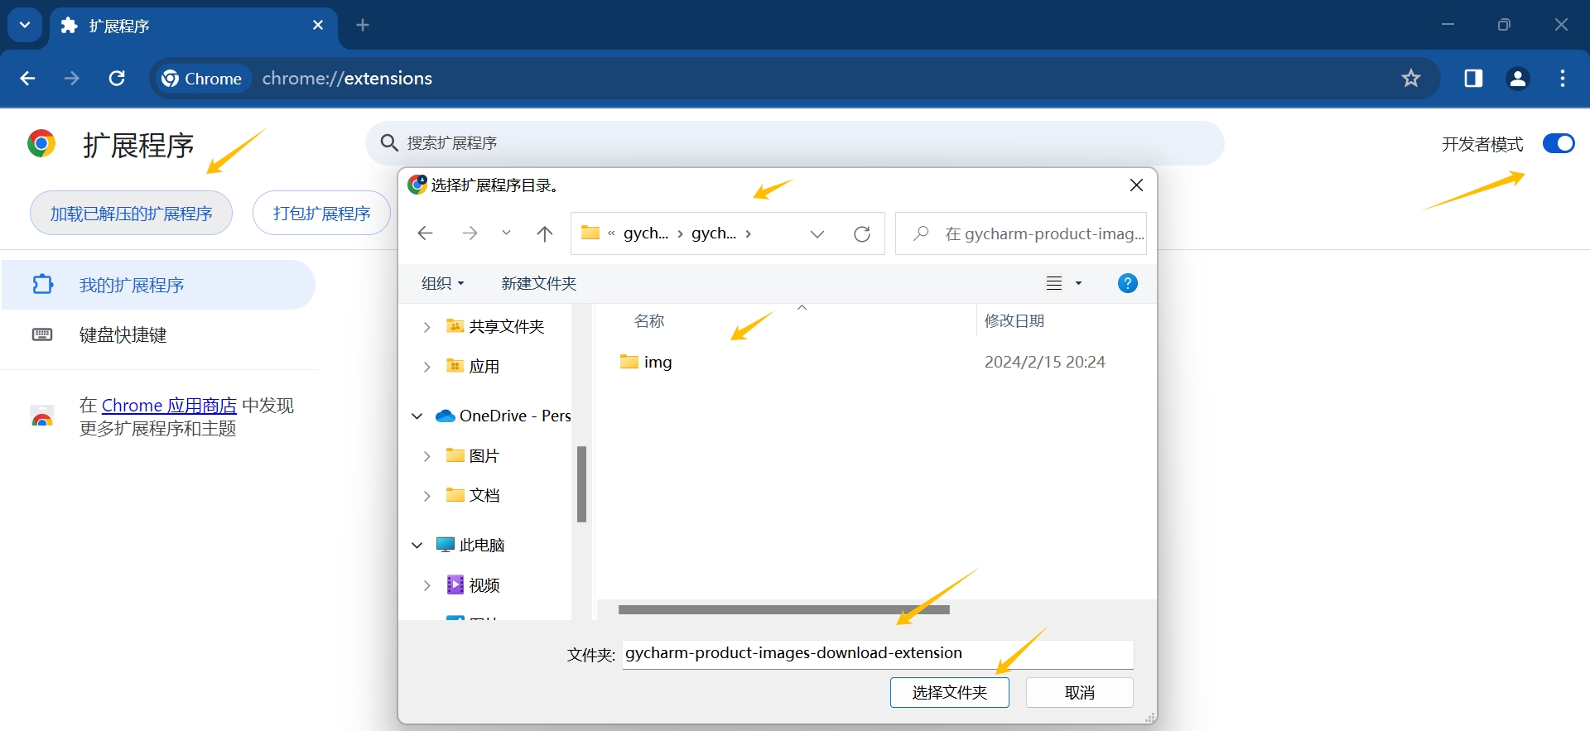
Task: Open dialog help question mark icon
Action: tap(1127, 283)
